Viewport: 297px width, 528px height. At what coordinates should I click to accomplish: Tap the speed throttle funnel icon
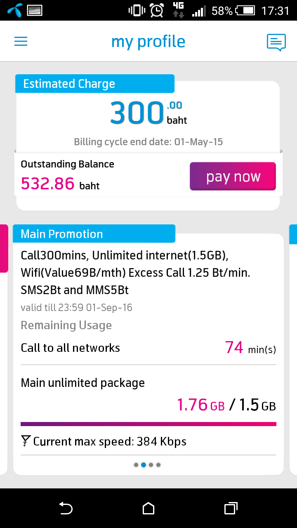(x=26, y=441)
